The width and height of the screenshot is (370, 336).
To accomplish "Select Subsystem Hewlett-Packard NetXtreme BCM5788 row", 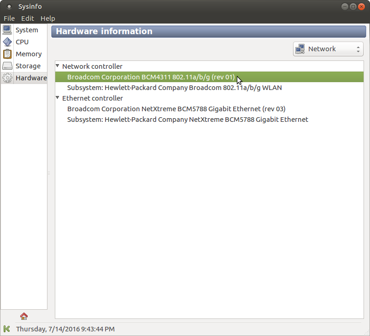I will click(209, 120).
